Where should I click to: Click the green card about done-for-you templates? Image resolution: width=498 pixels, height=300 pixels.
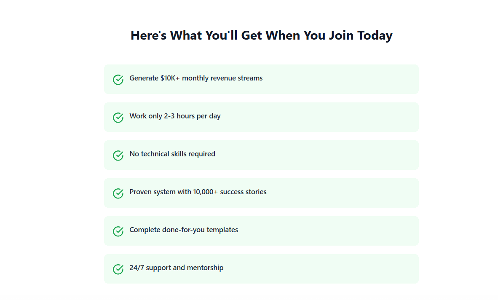pyautogui.click(x=337, y=231)
